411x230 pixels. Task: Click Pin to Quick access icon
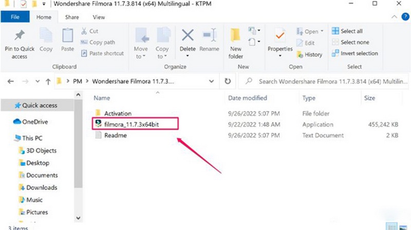20,35
